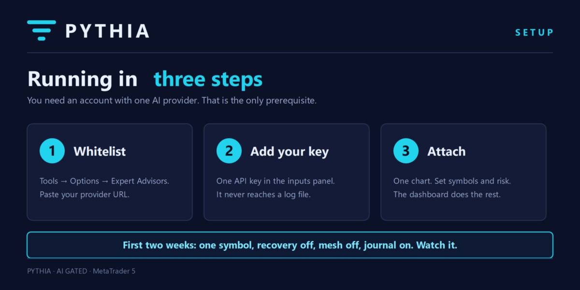The image size is (580, 290).
Task: Click the 'three steps' highlighted text
Action: (208, 79)
